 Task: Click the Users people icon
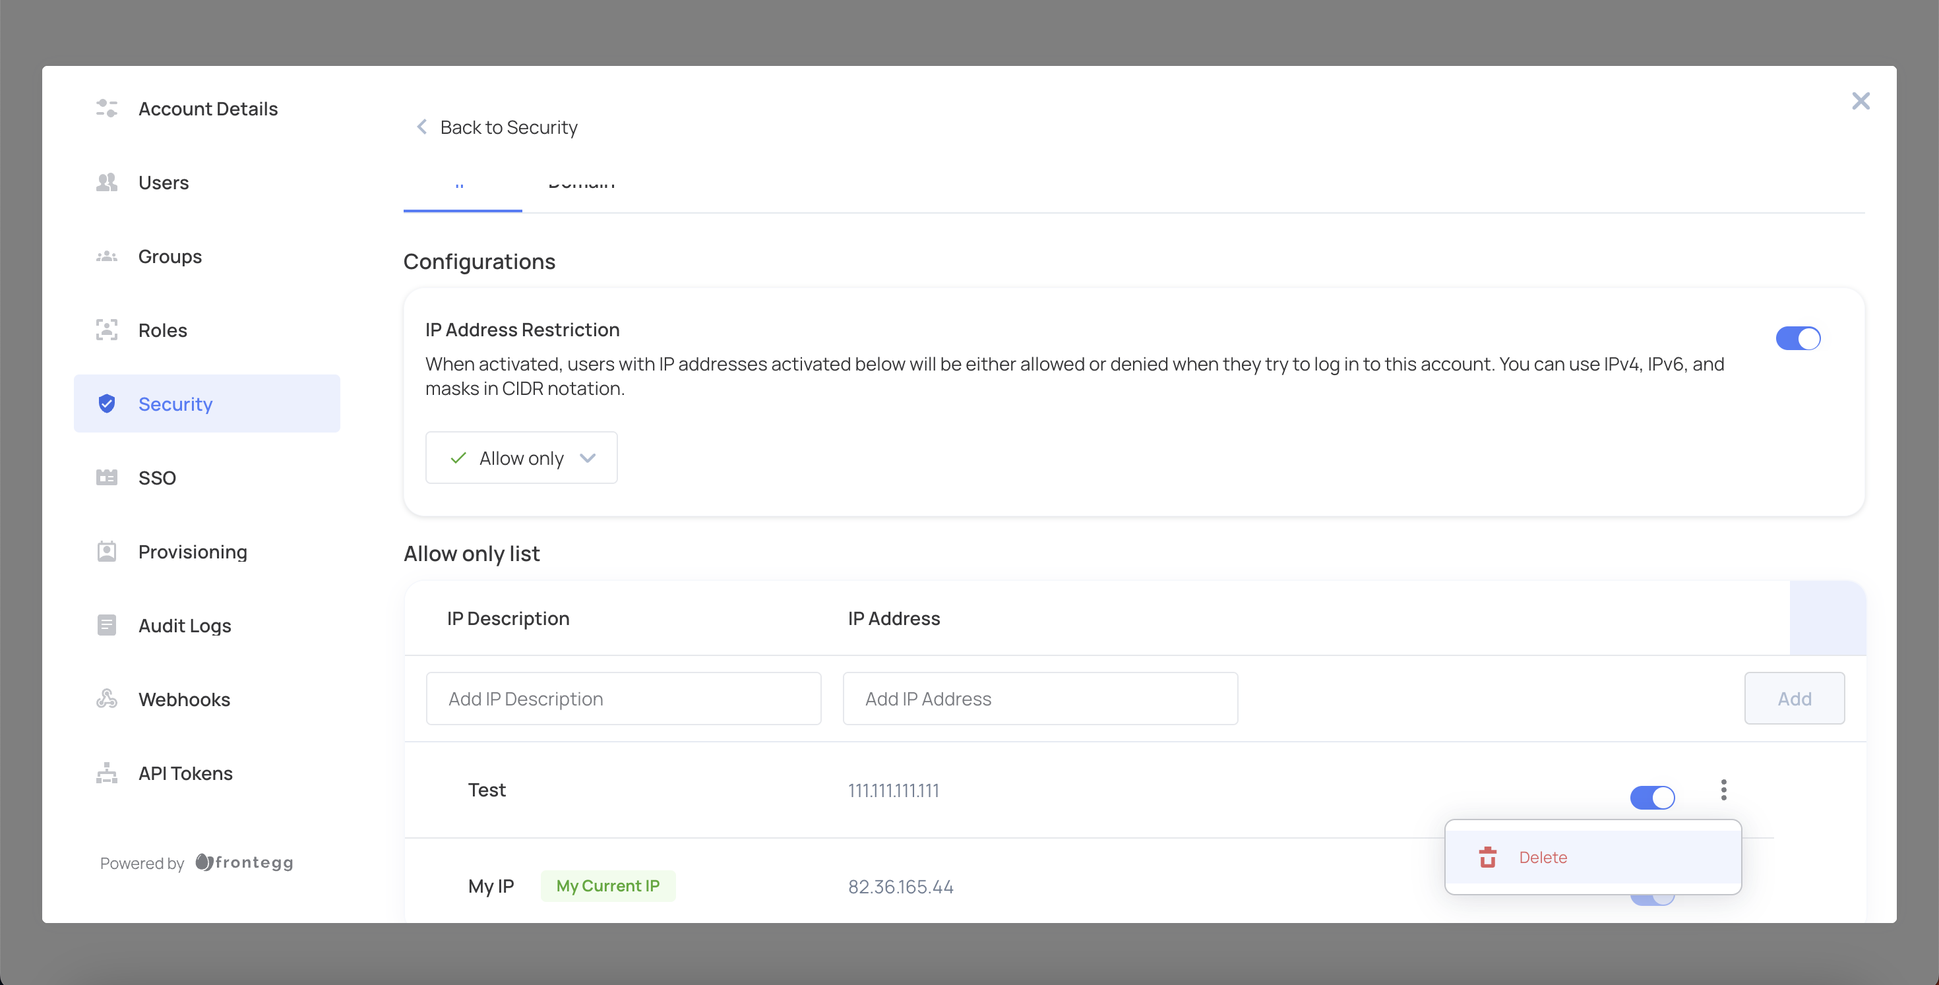106,182
